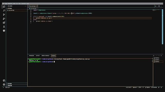Viewport: 165px width, 92px height.
Task: Click the editor vertical scrollbar
Action: coord(162,27)
